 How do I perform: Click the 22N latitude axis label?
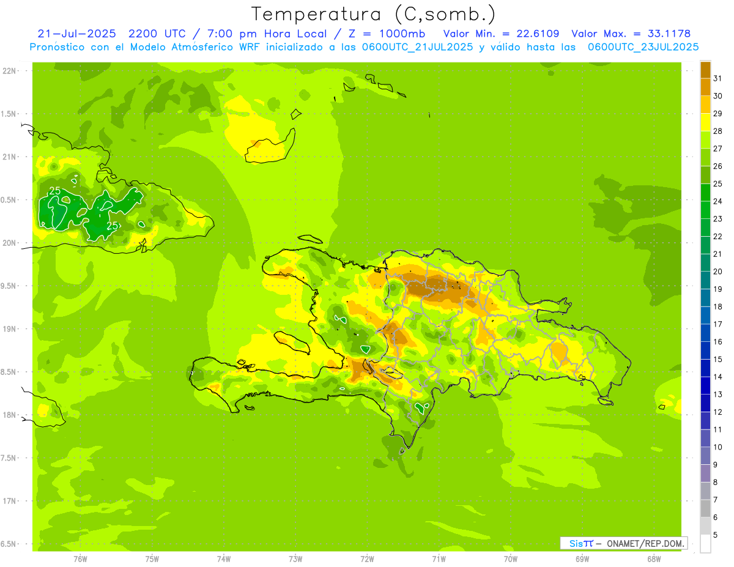coord(10,71)
